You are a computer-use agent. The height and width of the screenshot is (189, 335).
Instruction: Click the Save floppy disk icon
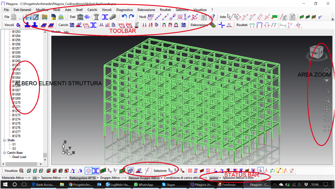28,17
